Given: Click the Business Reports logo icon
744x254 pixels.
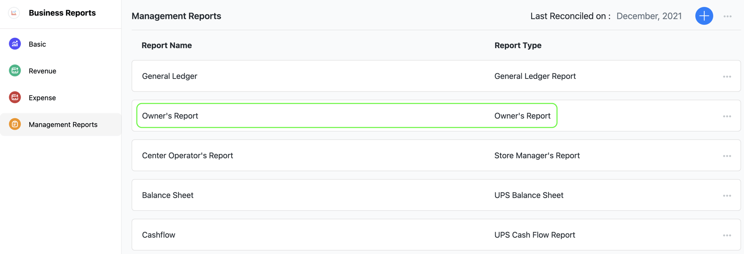Looking at the screenshot, I should (x=14, y=13).
